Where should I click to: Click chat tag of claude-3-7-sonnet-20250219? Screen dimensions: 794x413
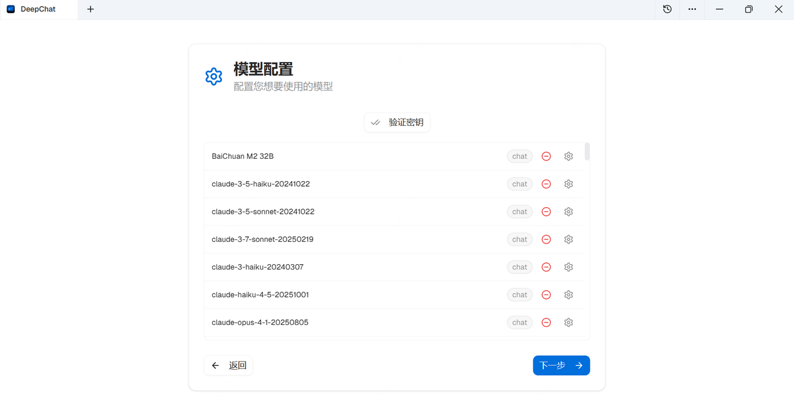tap(520, 239)
